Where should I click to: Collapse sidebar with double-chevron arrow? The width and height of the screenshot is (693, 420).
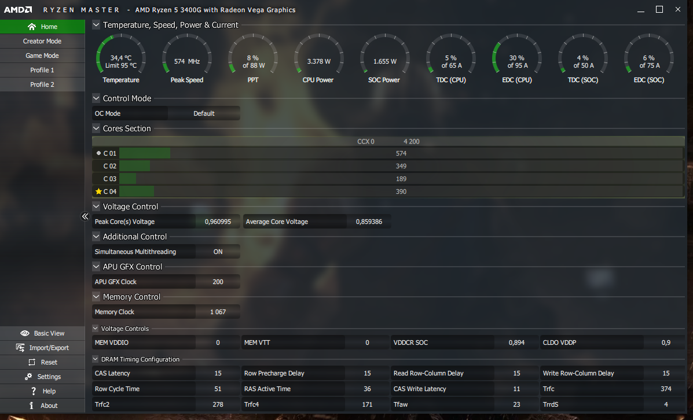(85, 216)
